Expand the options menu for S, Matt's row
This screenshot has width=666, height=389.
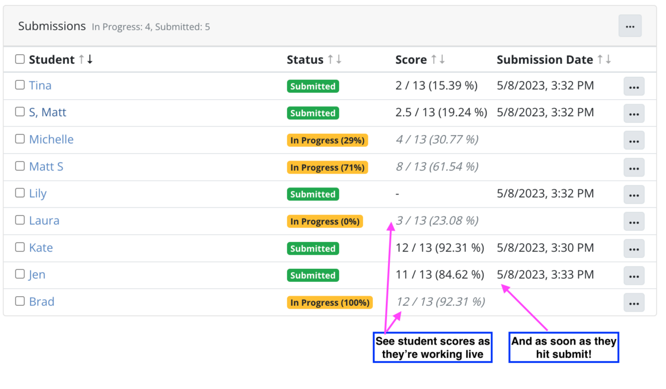[x=634, y=113]
